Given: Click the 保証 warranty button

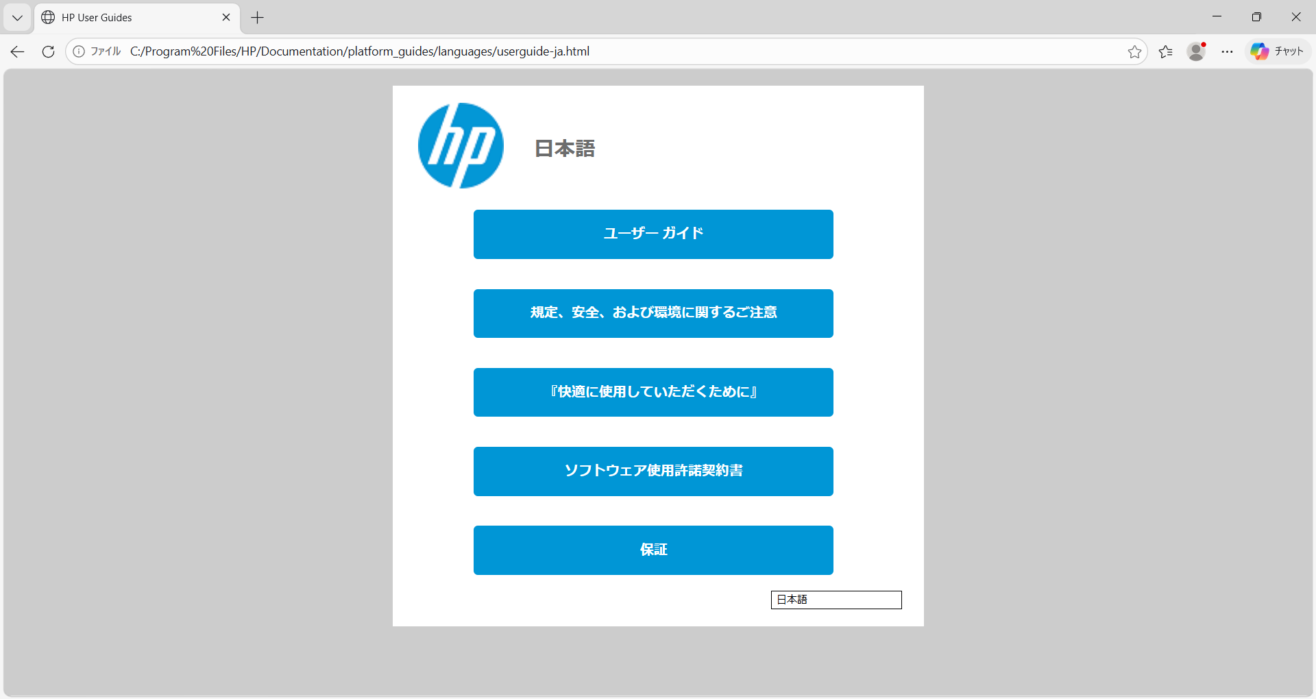Looking at the screenshot, I should (653, 550).
